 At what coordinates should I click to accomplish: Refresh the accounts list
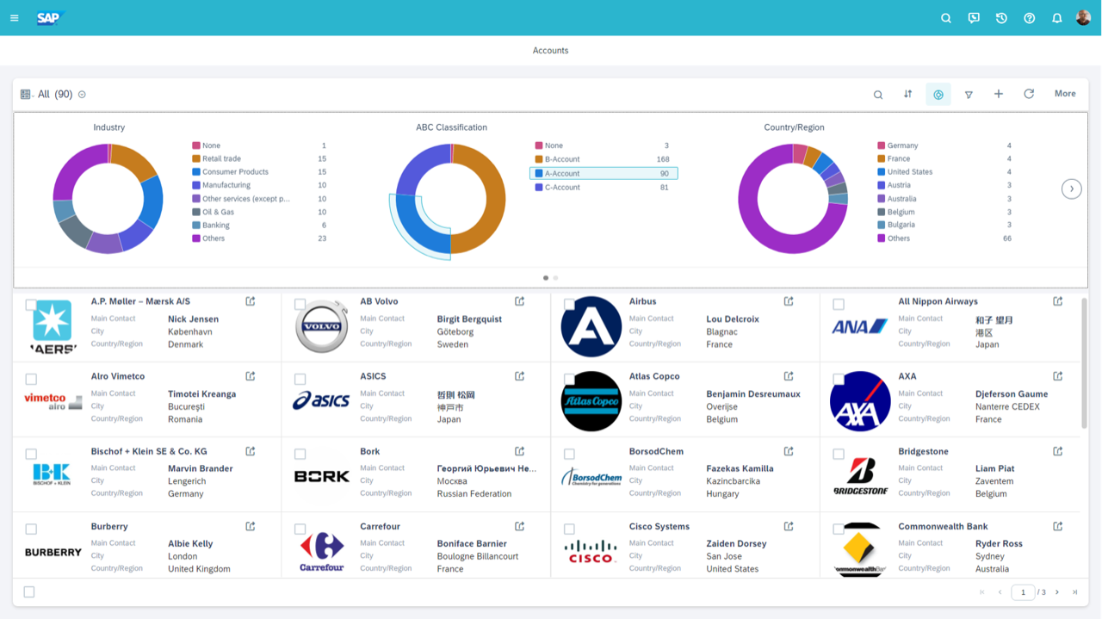1029,95
